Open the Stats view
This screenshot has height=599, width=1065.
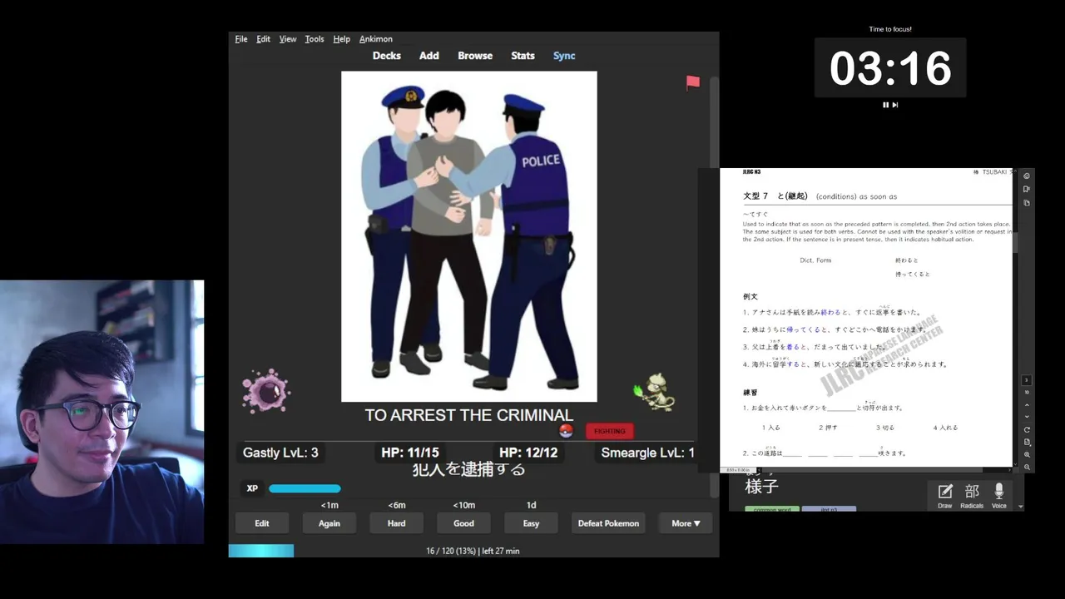[523, 56]
